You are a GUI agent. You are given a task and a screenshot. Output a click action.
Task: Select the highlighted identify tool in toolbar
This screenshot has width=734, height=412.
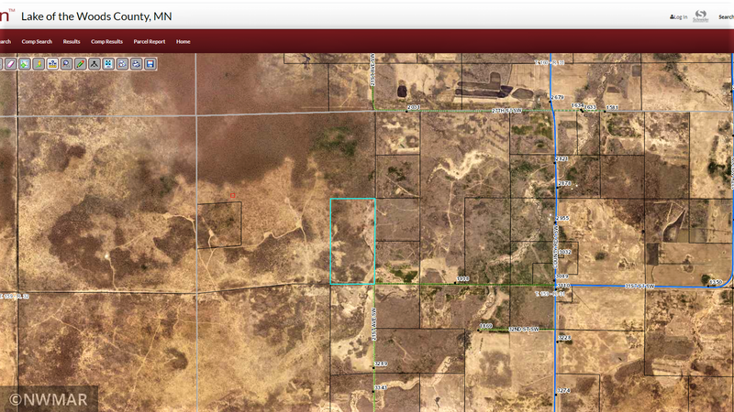coord(52,64)
